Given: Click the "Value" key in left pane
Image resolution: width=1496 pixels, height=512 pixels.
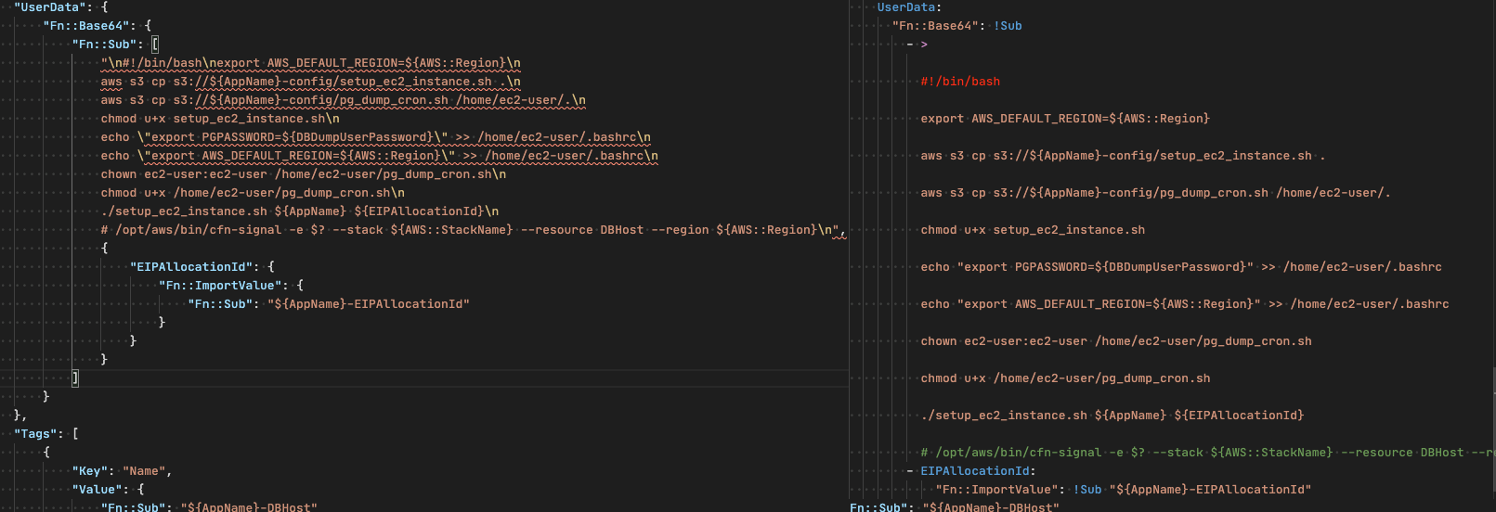Looking at the screenshot, I should click(98, 490).
